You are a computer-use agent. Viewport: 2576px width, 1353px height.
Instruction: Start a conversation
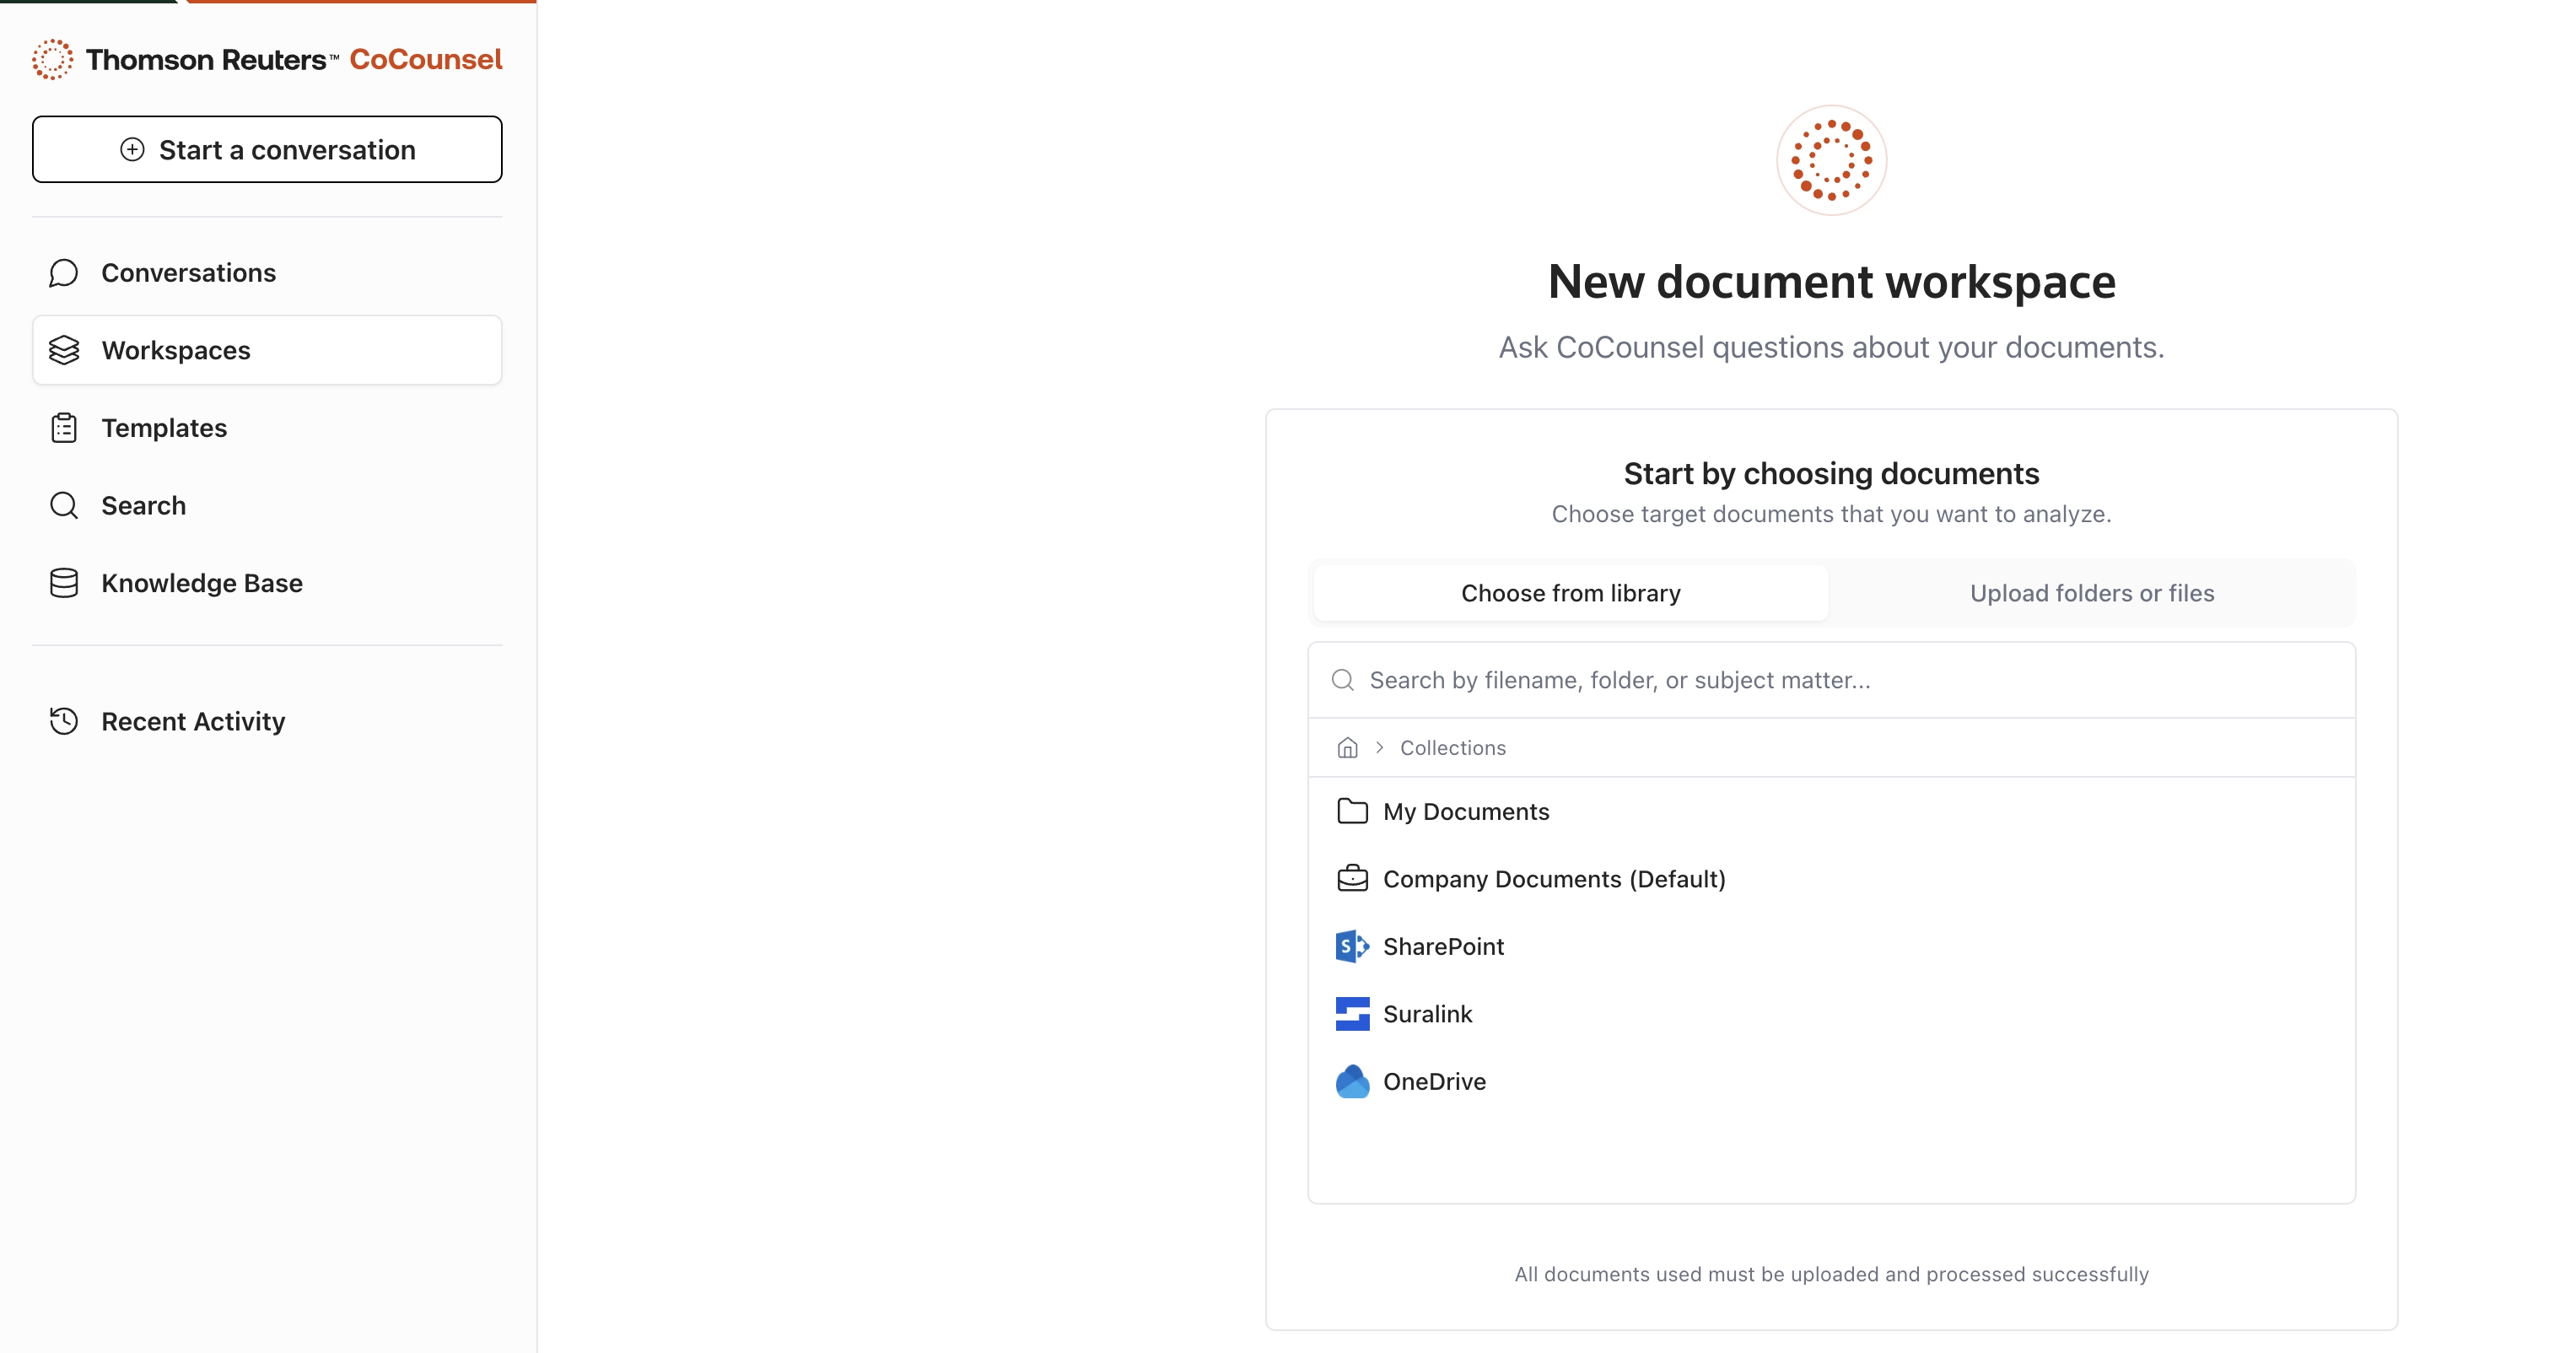coord(267,150)
